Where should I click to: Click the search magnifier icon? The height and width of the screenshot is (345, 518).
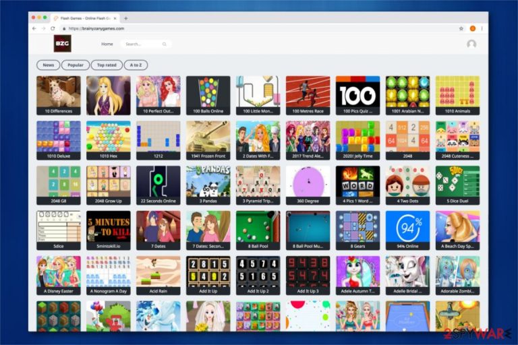(164, 44)
